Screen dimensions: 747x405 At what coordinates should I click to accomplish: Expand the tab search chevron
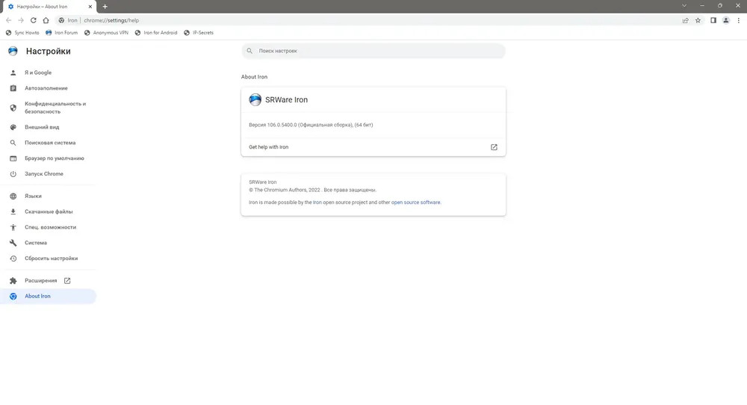tap(684, 6)
